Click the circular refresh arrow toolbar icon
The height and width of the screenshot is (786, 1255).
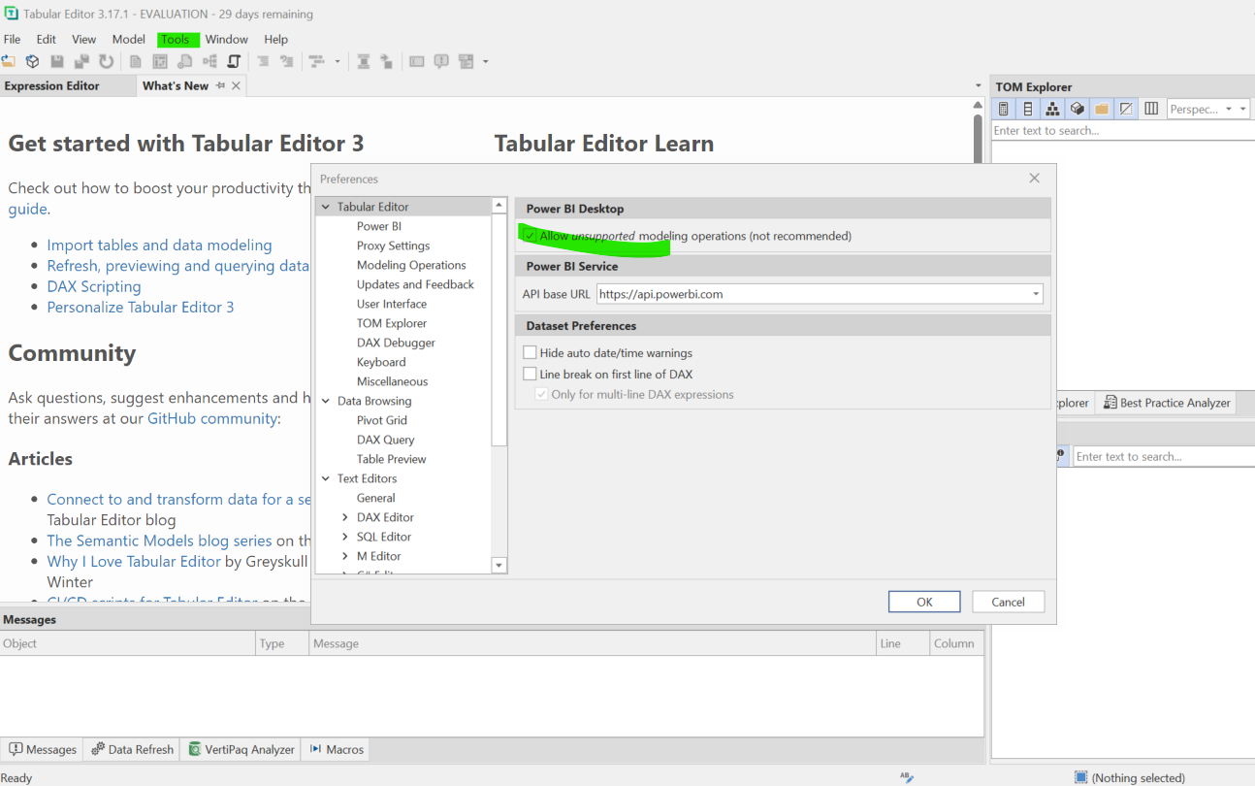[x=106, y=61]
